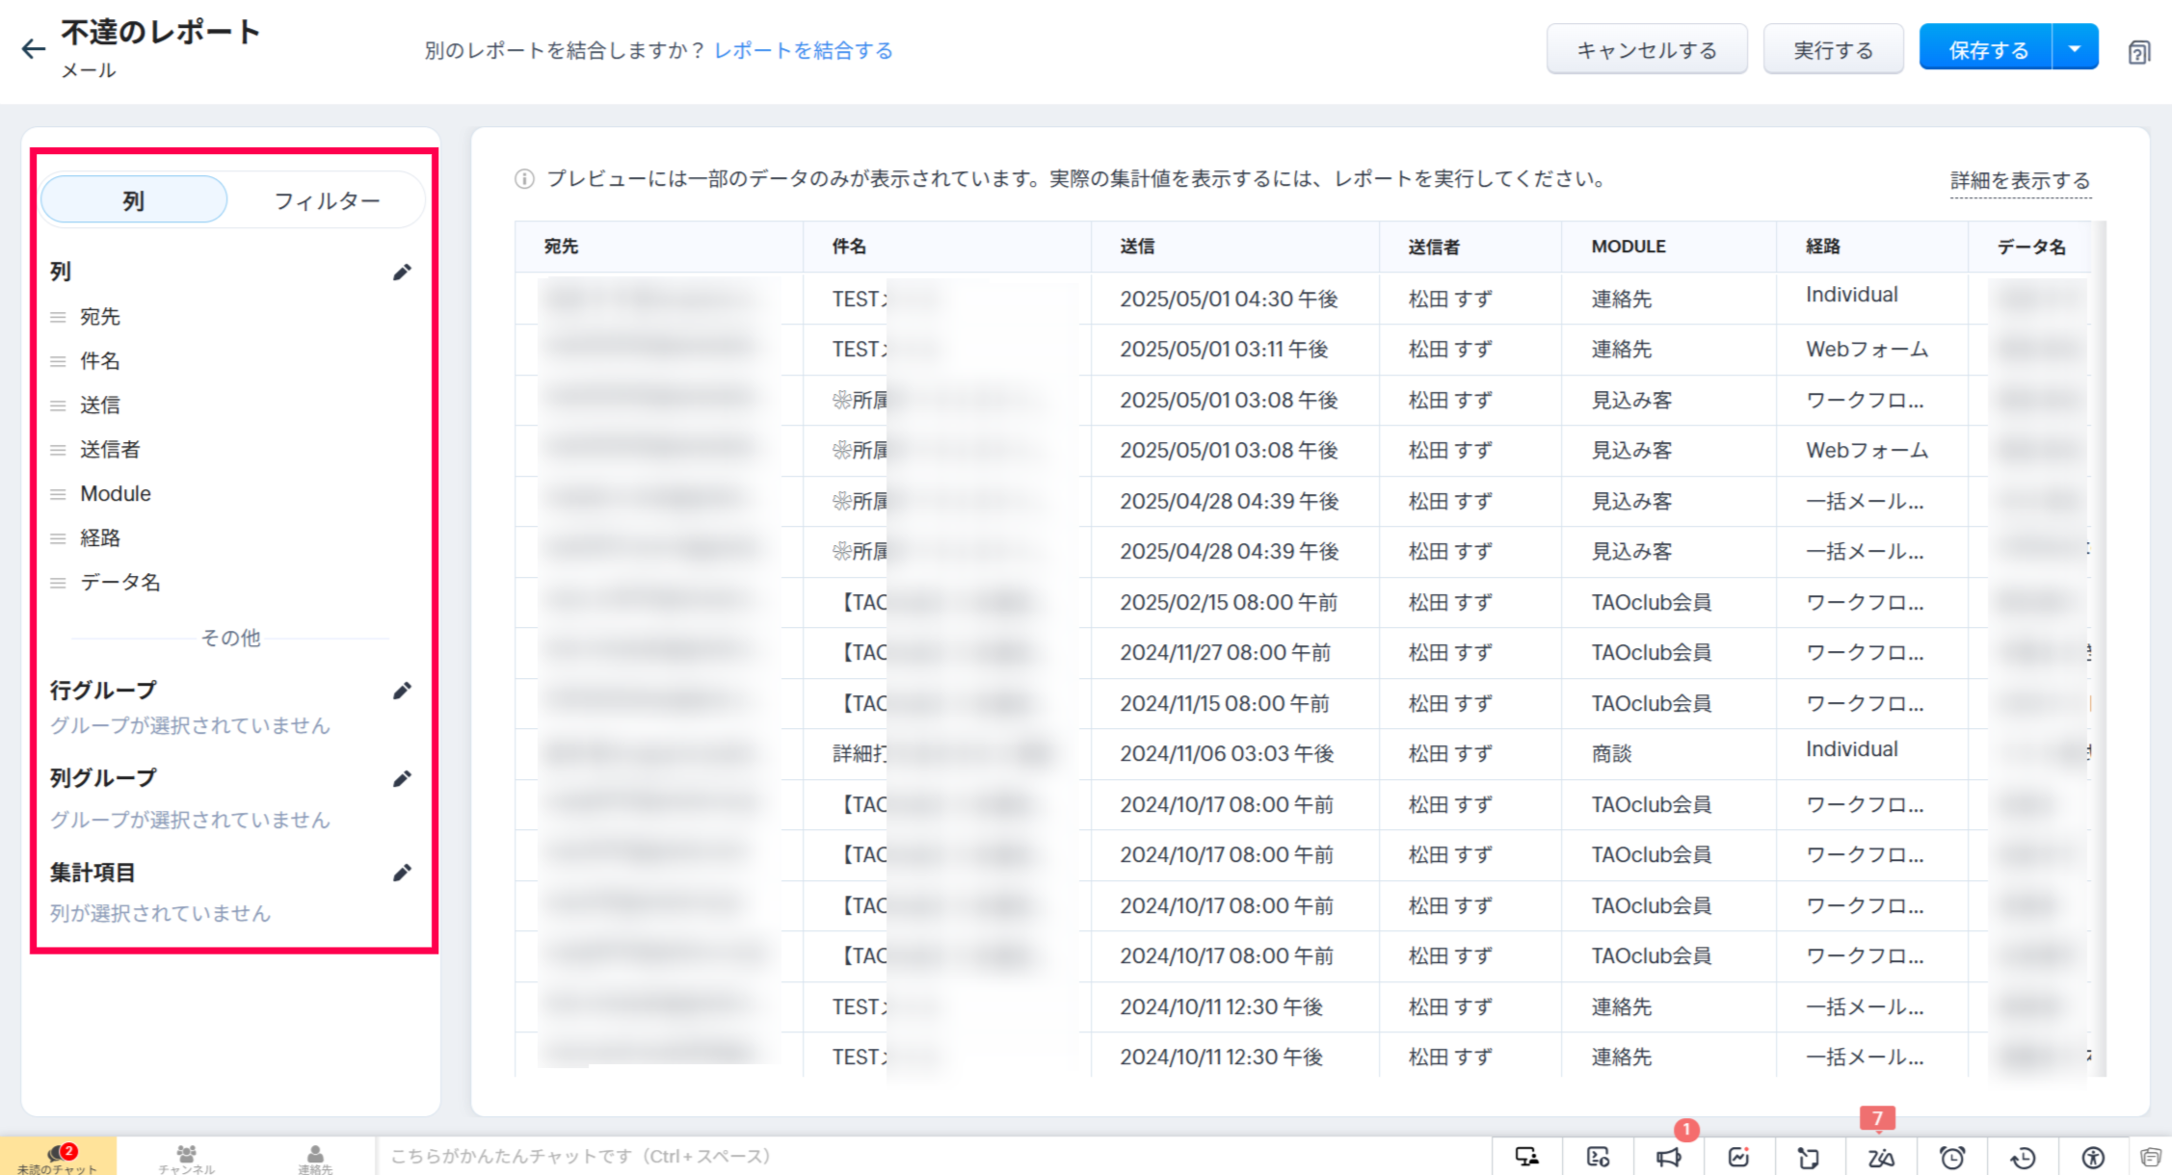2172x1175 pixels.
Task: Edit 行グループ with its pencil icon
Action: [x=402, y=691]
